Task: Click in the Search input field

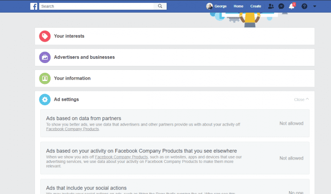Action: pyautogui.click(x=96, y=6)
